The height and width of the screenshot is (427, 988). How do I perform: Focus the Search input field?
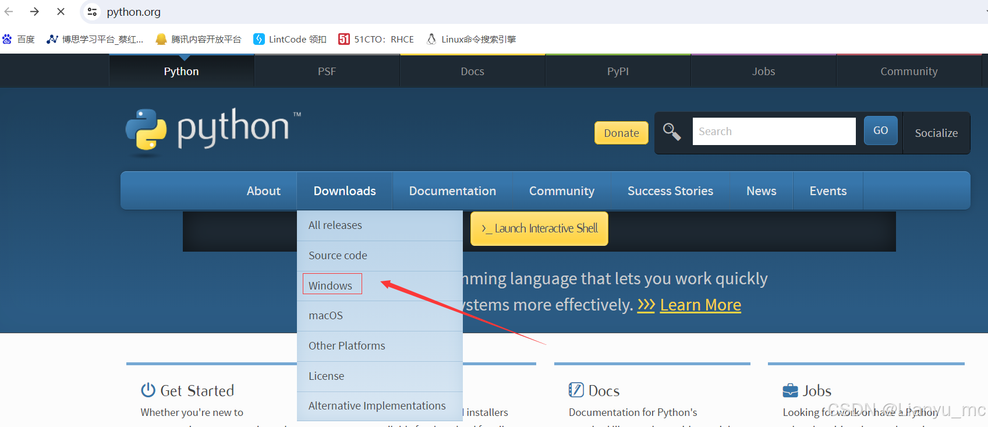pos(774,131)
